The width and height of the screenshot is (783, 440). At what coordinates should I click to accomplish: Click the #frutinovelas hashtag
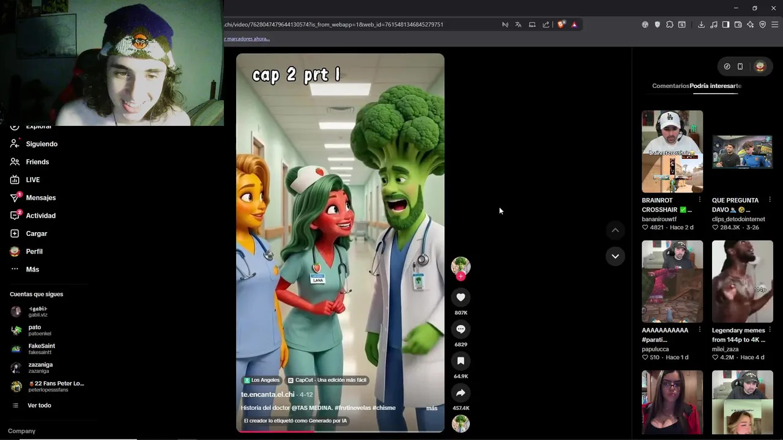click(352, 408)
